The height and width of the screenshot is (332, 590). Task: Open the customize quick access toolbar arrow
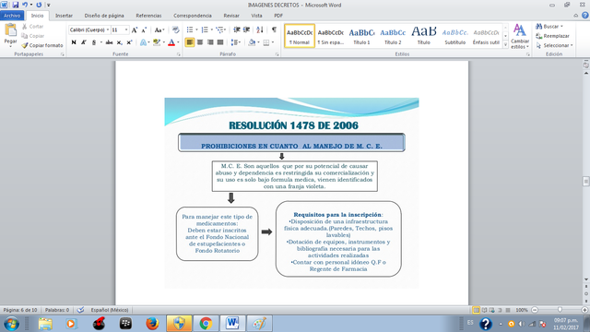(x=49, y=6)
